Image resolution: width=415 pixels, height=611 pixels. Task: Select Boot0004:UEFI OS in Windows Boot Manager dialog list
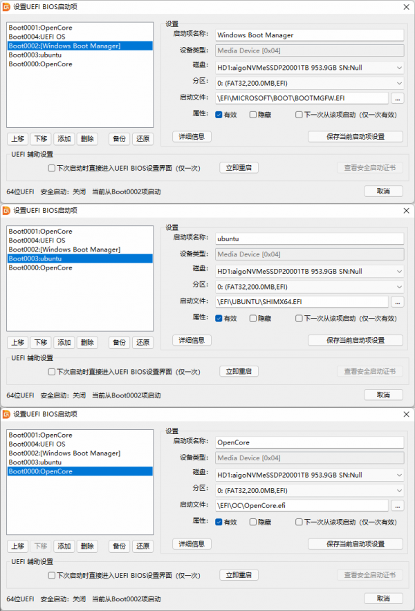point(80,37)
